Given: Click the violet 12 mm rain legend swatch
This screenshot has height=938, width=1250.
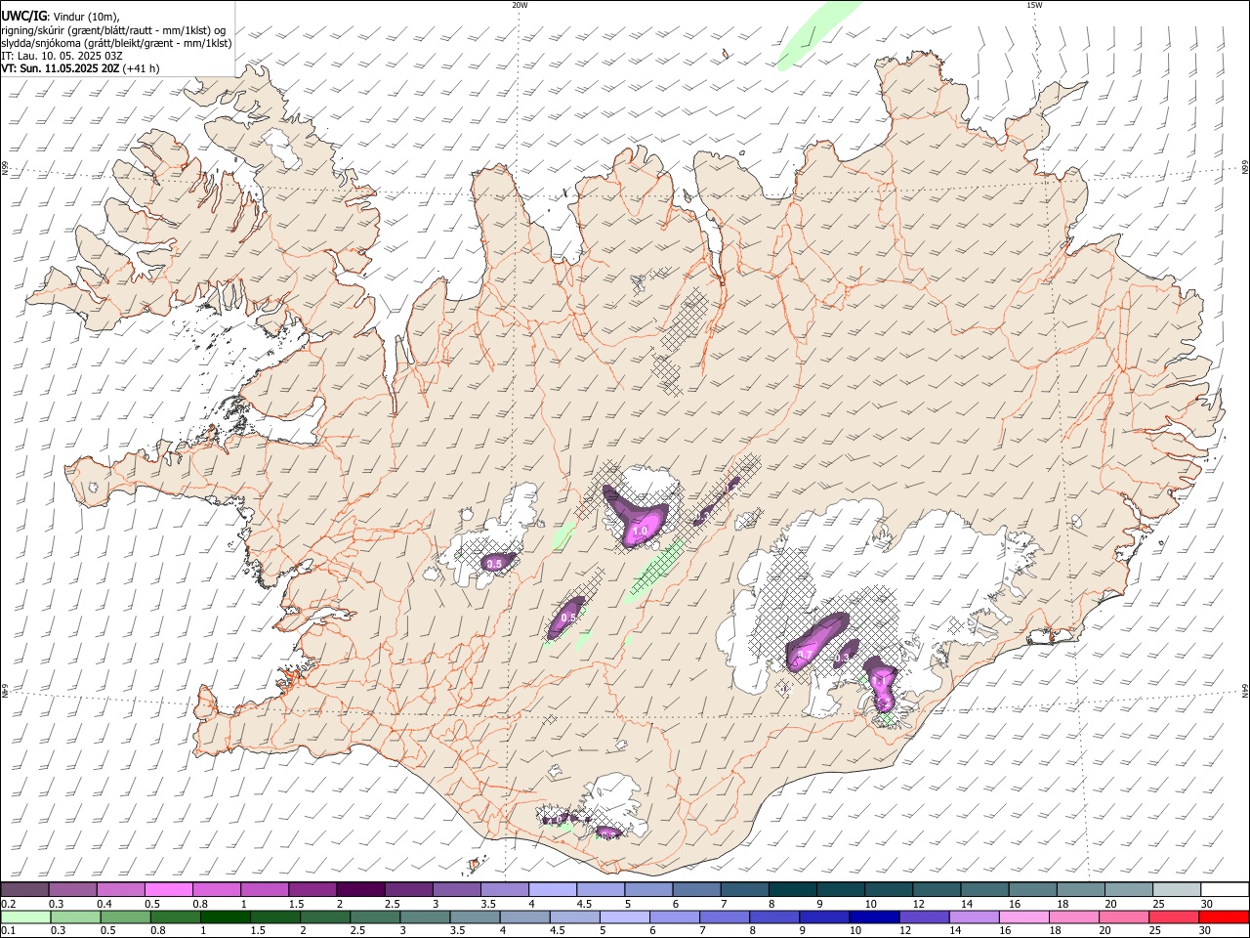Looking at the screenshot, I should [924, 917].
